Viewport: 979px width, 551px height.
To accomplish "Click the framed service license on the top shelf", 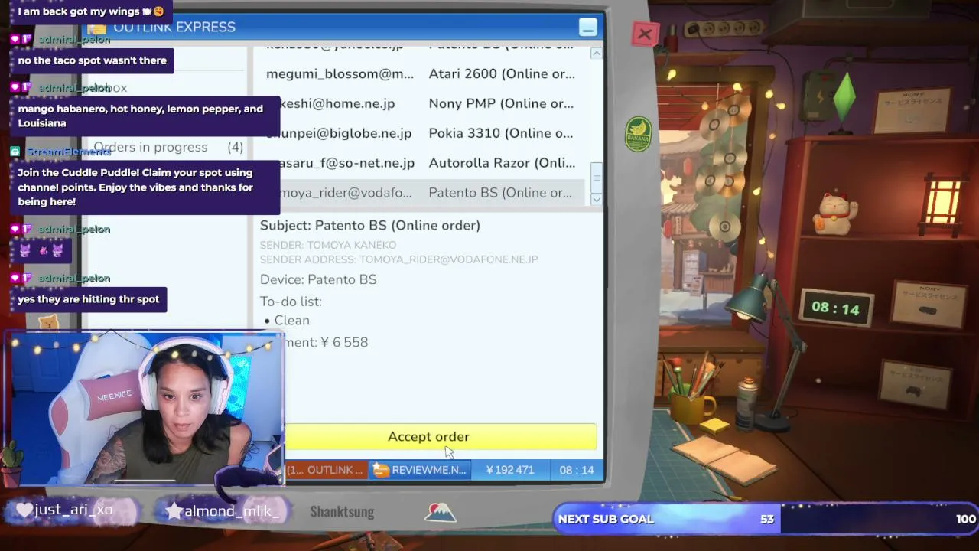I will coord(914,112).
